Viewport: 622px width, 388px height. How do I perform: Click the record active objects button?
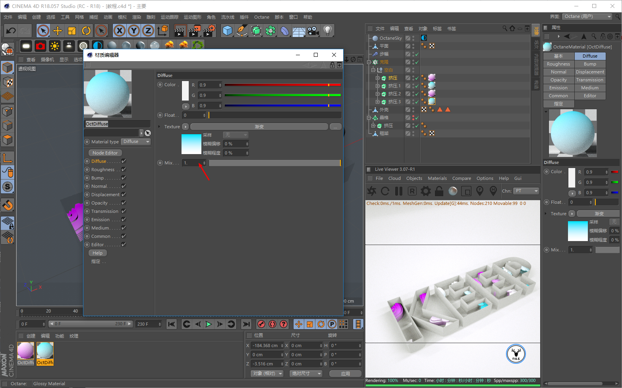(261, 324)
